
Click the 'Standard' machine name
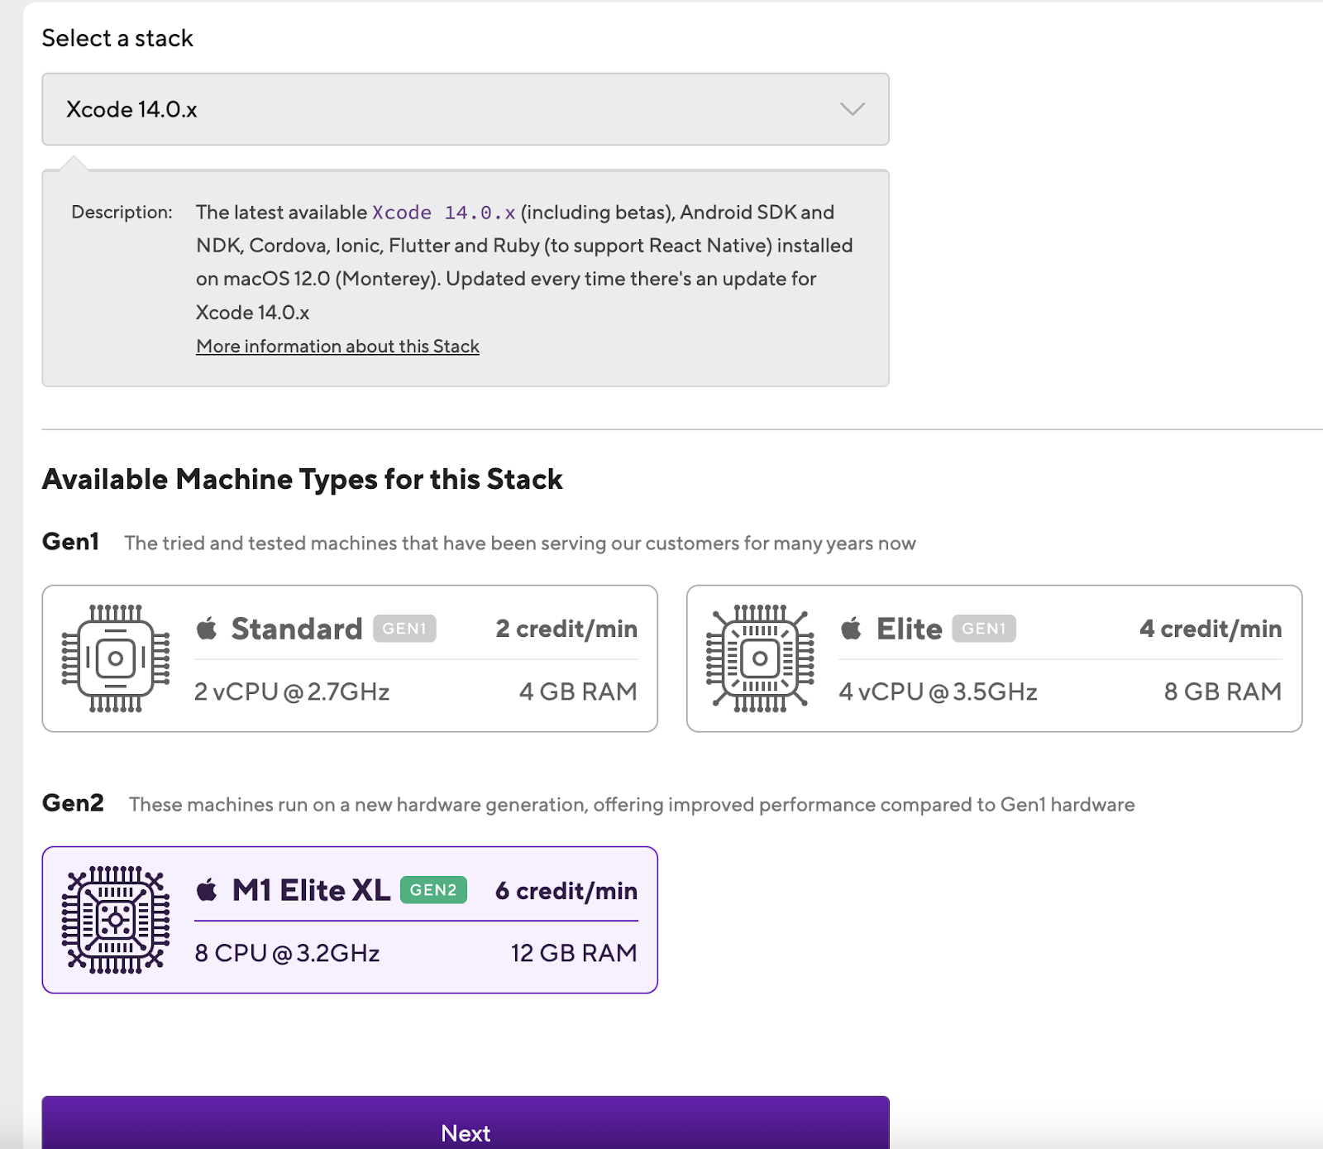[297, 629]
